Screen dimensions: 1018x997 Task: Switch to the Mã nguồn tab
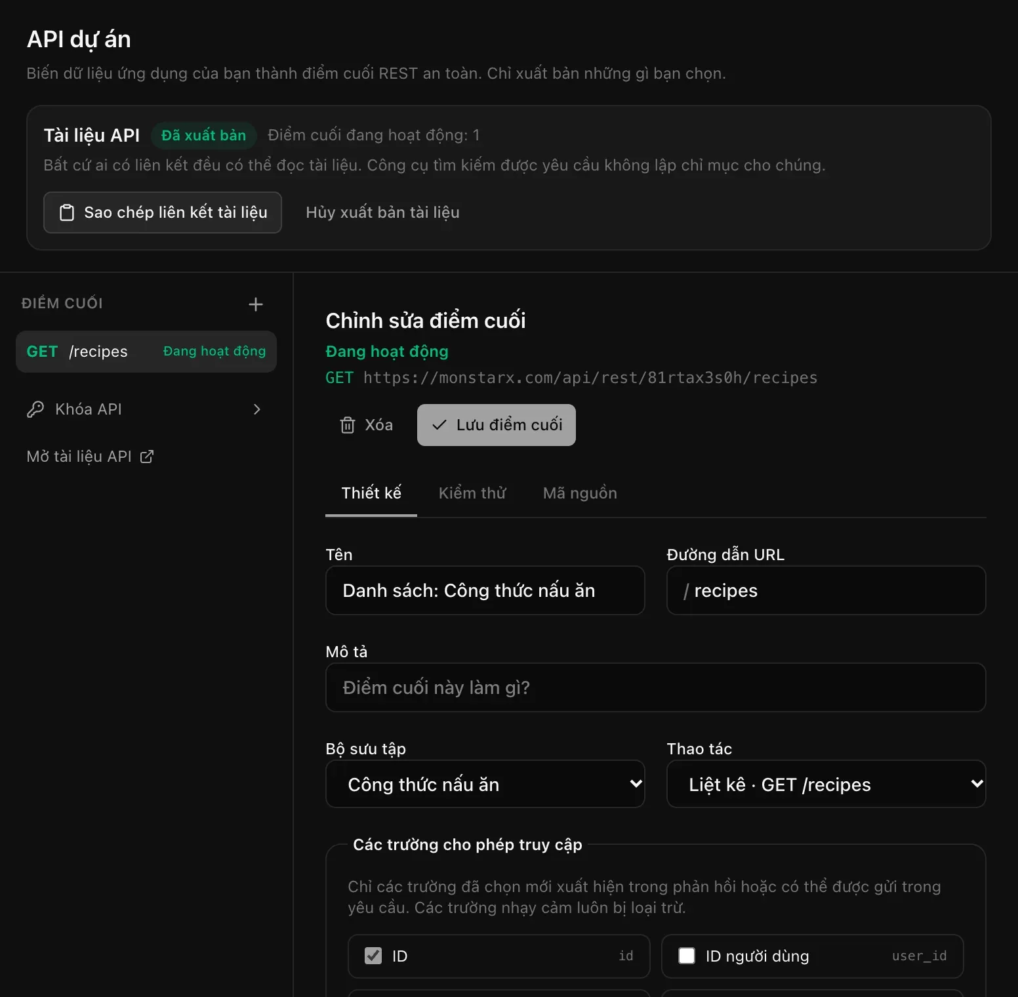click(580, 493)
